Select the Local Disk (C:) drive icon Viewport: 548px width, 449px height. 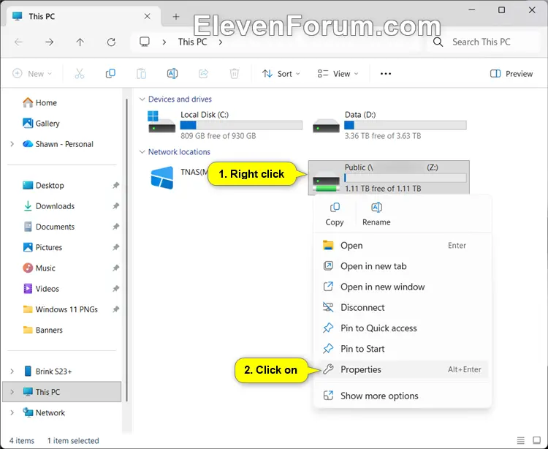tap(161, 121)
